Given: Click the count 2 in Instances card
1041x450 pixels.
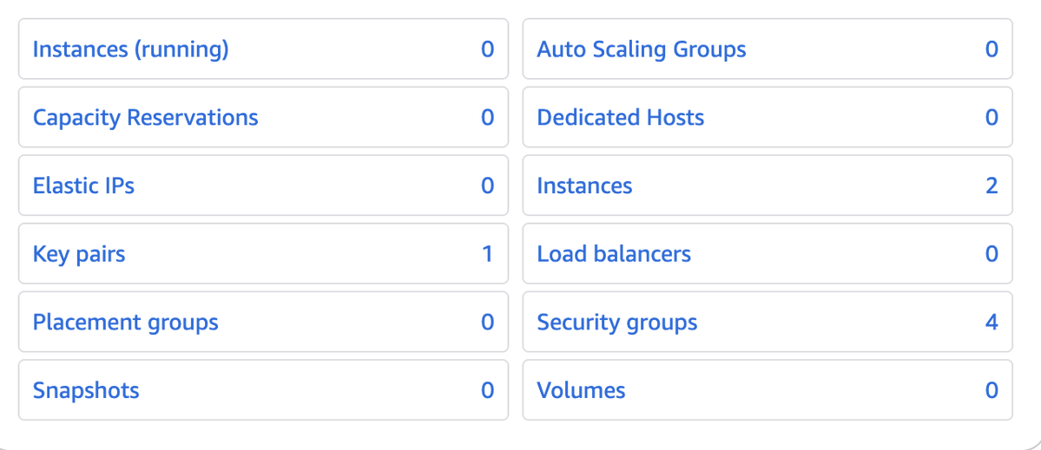Looking at the screenshot, I should click(x=992, y=186).
